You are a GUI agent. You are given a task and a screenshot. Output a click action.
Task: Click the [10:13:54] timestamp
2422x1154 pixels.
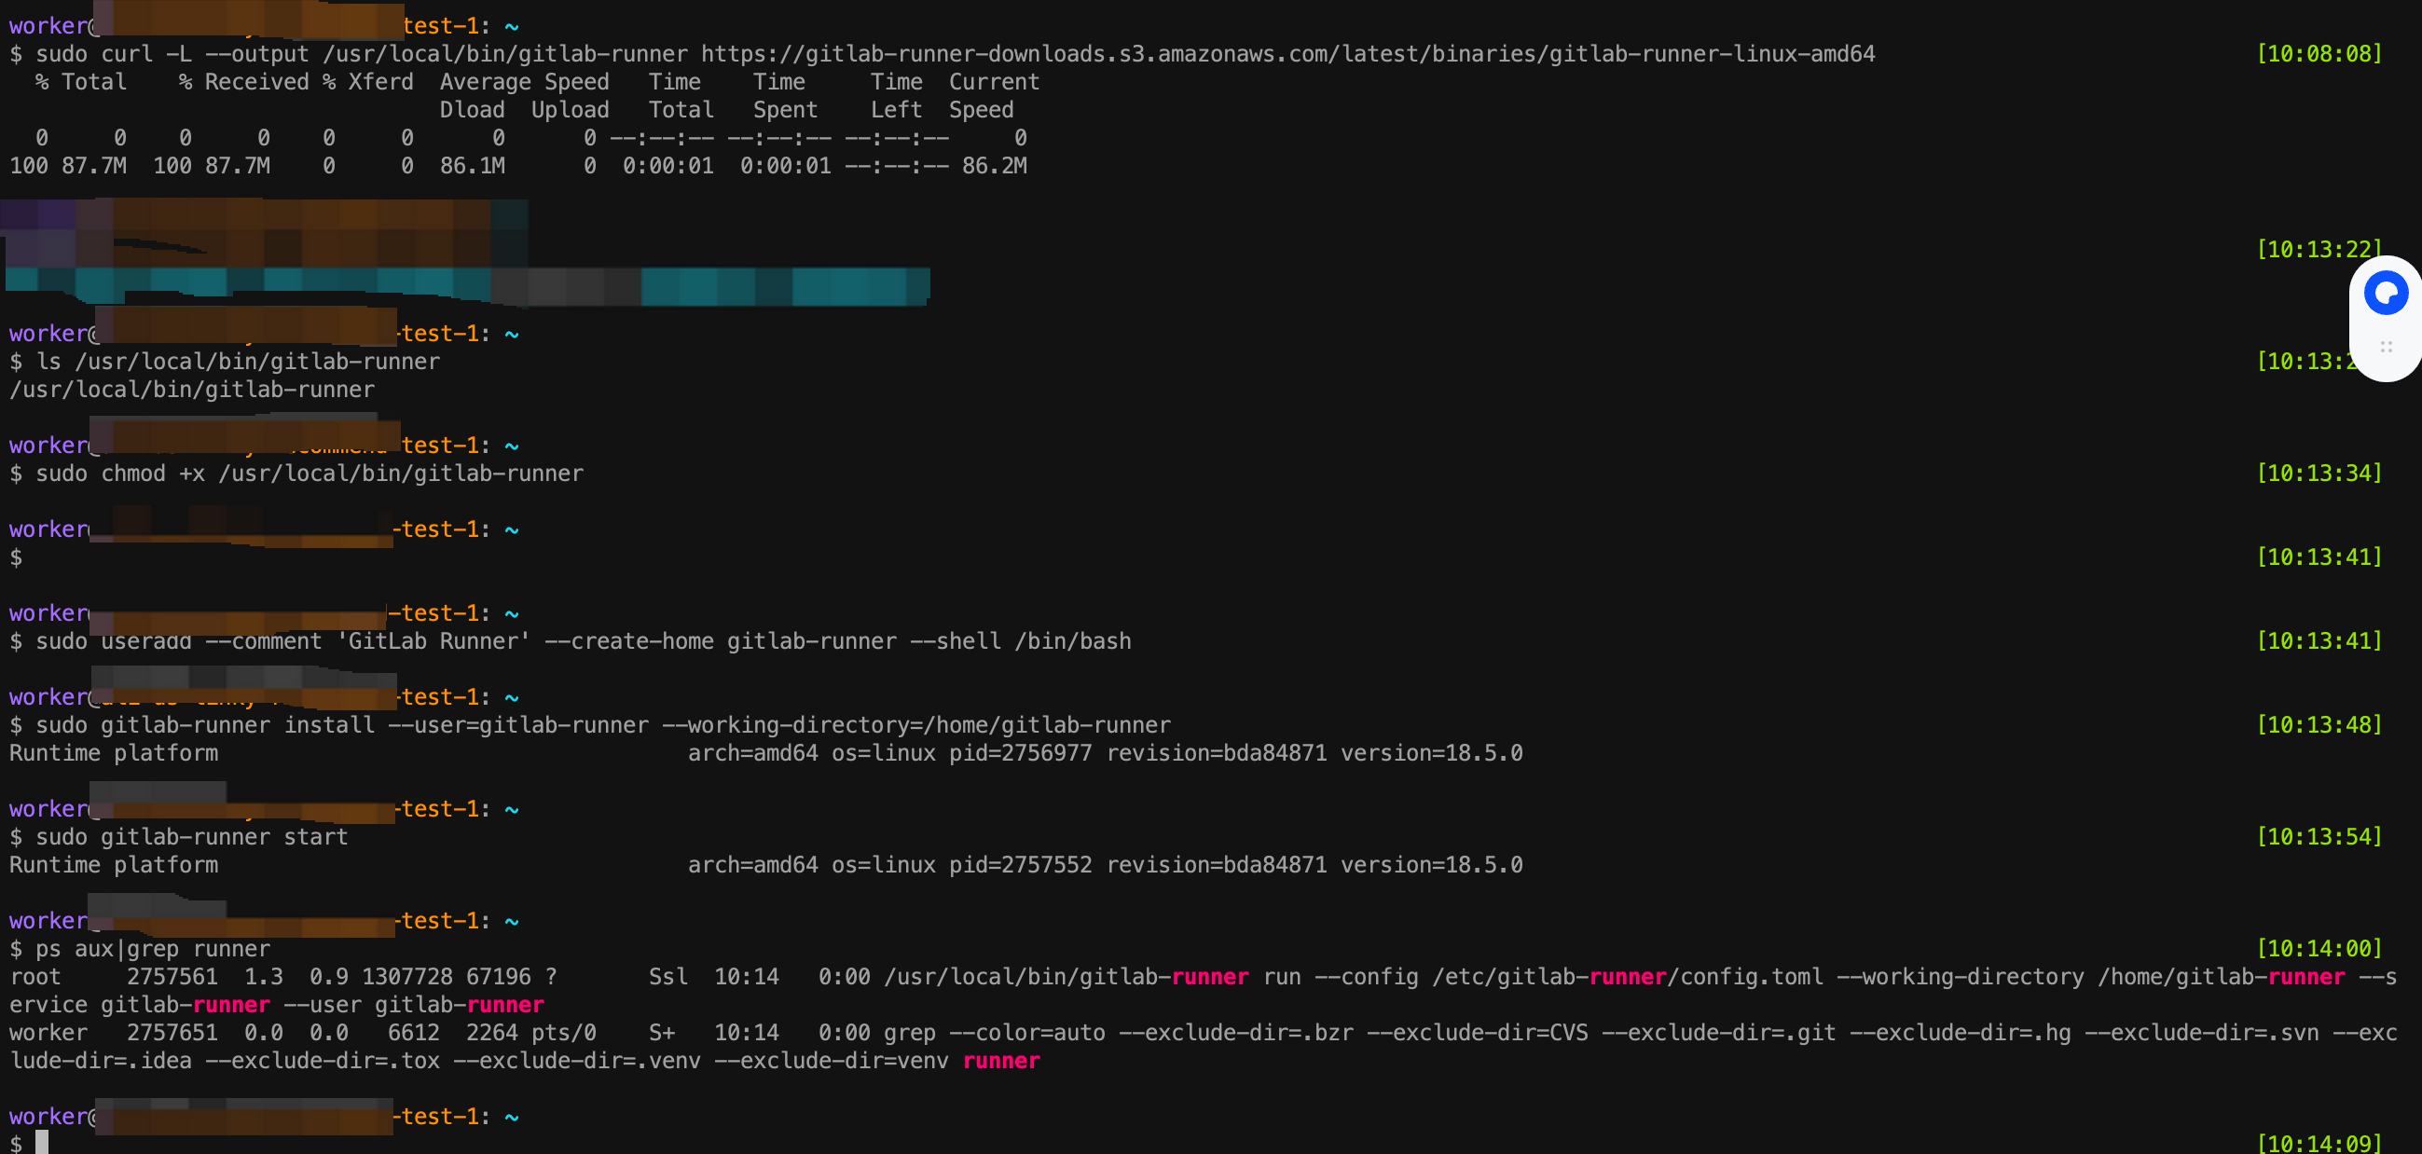[x=2319, y=837]
